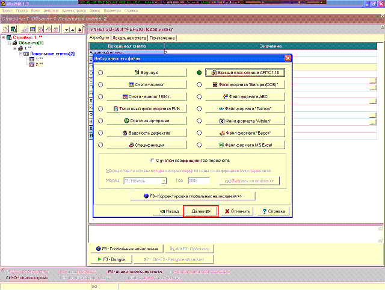Open the Месяц dropdown list
The image size is (385, 290).
tap(164, 181)
